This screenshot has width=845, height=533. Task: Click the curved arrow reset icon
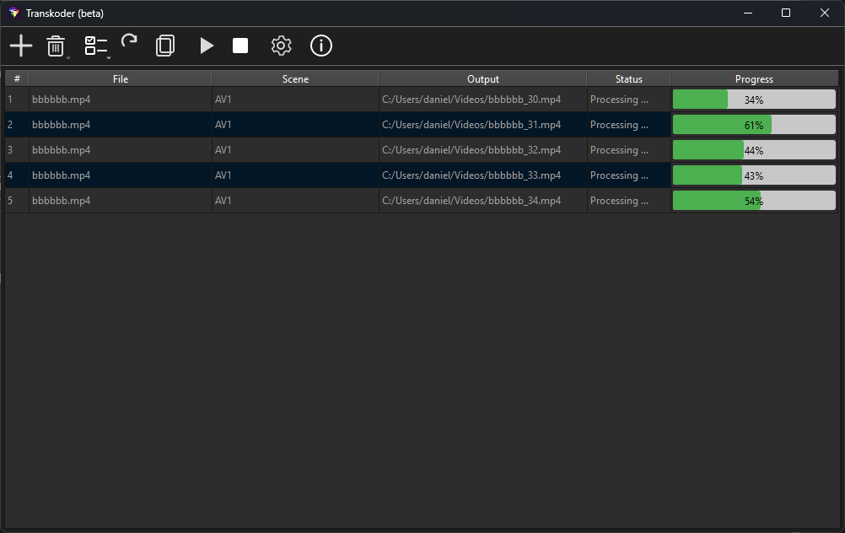(x=129, y=41)
